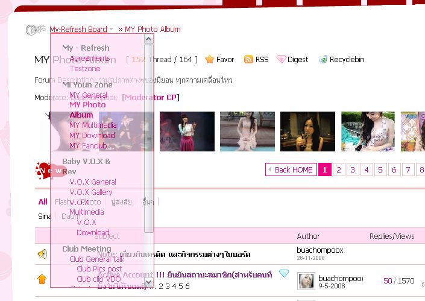Click the 50 replies count
Viewport: 425px width, 301px height.
pyautogui.click(x=388, y=280)
